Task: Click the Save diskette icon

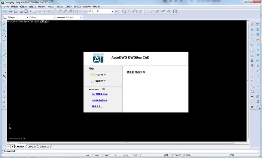Action: (16, 11)
